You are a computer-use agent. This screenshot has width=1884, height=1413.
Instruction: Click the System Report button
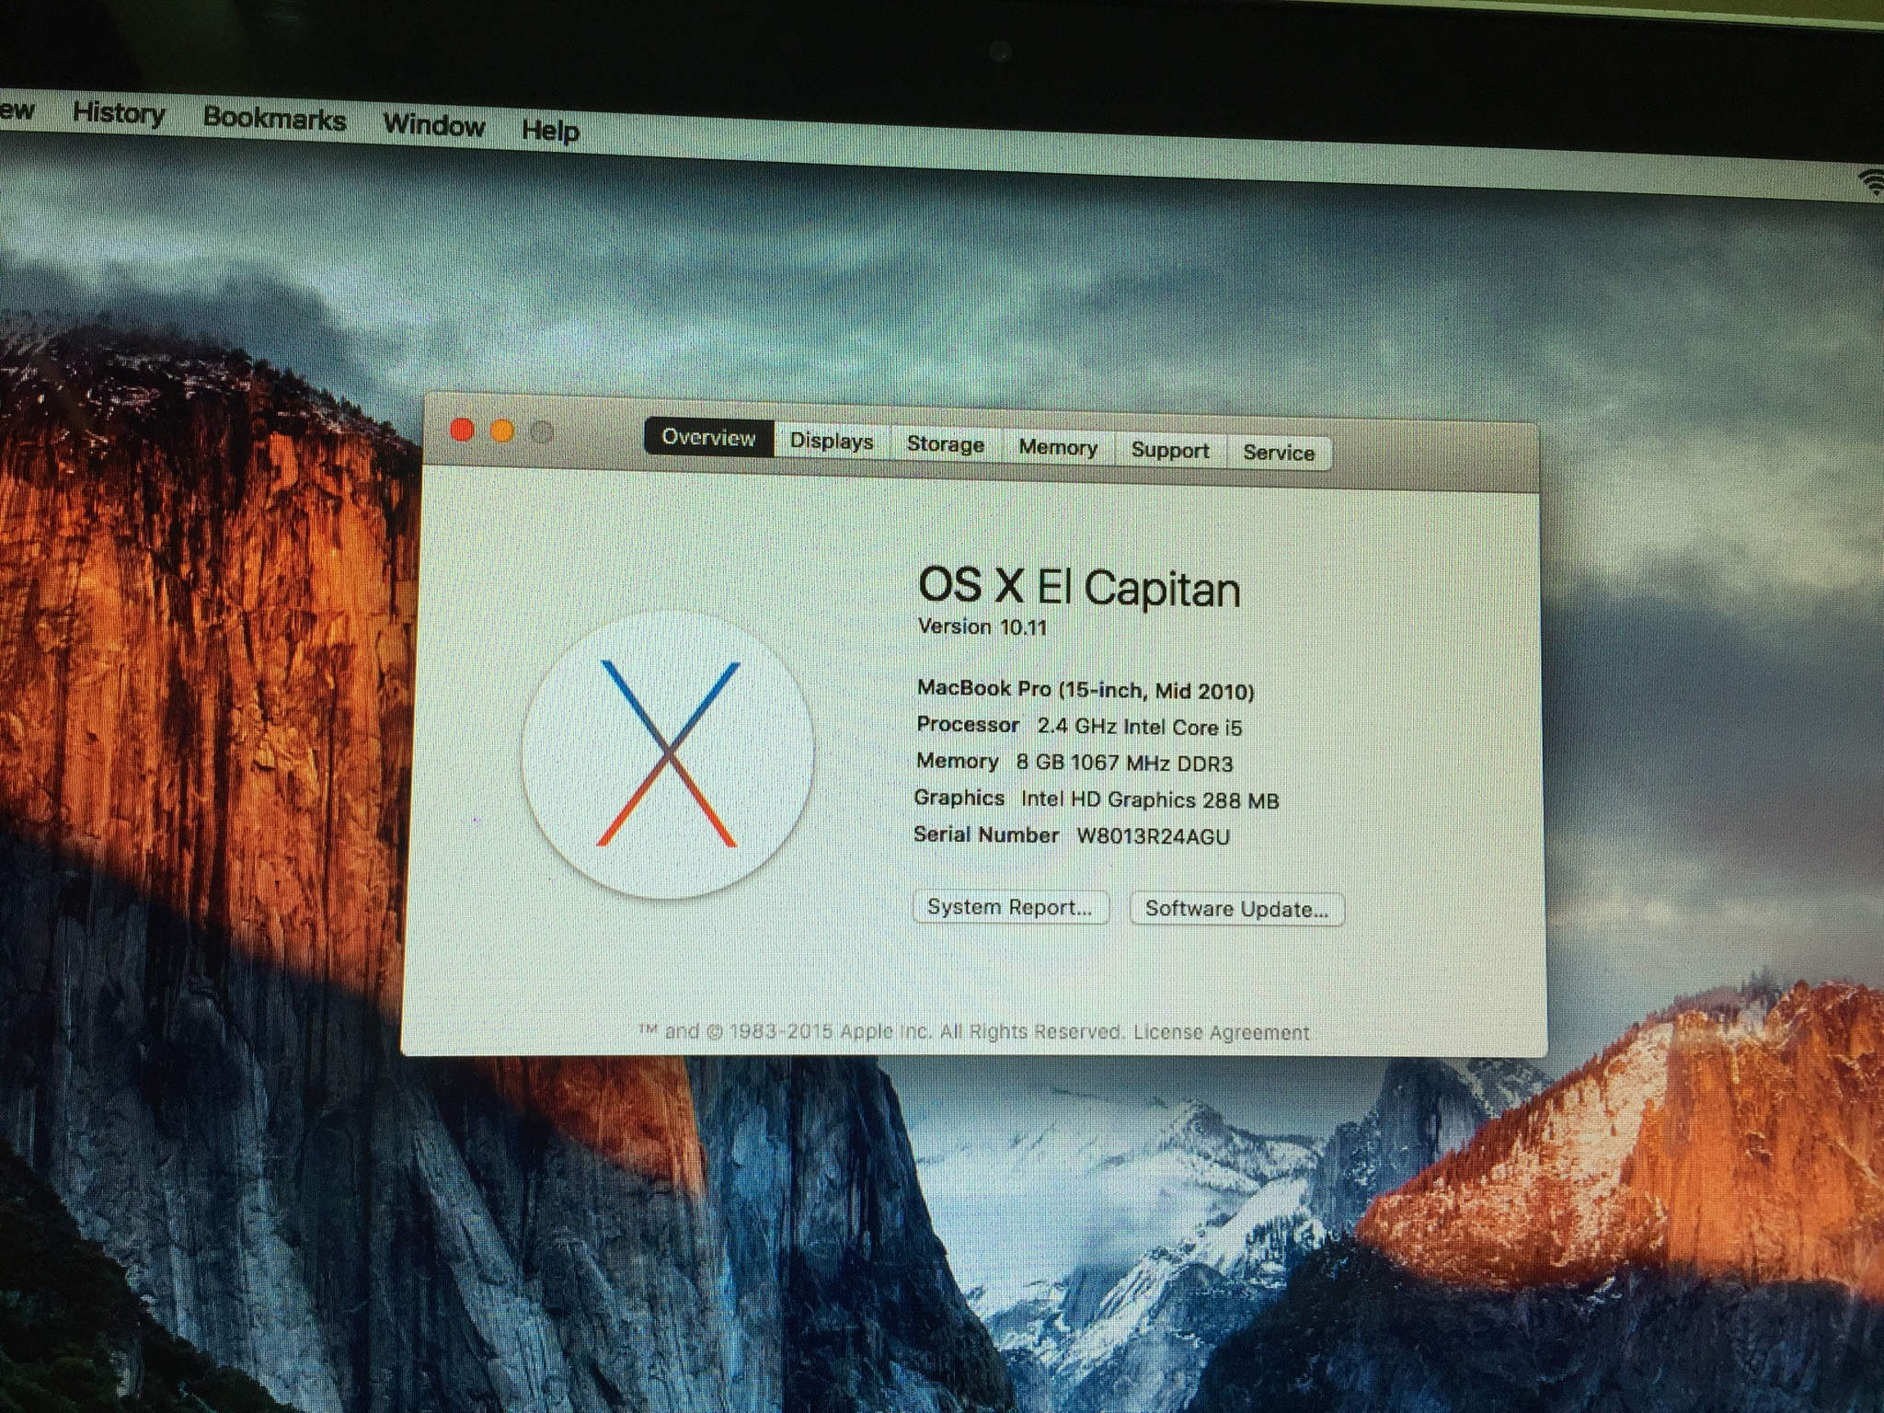pyautogui.click(x=1010, y=907)
